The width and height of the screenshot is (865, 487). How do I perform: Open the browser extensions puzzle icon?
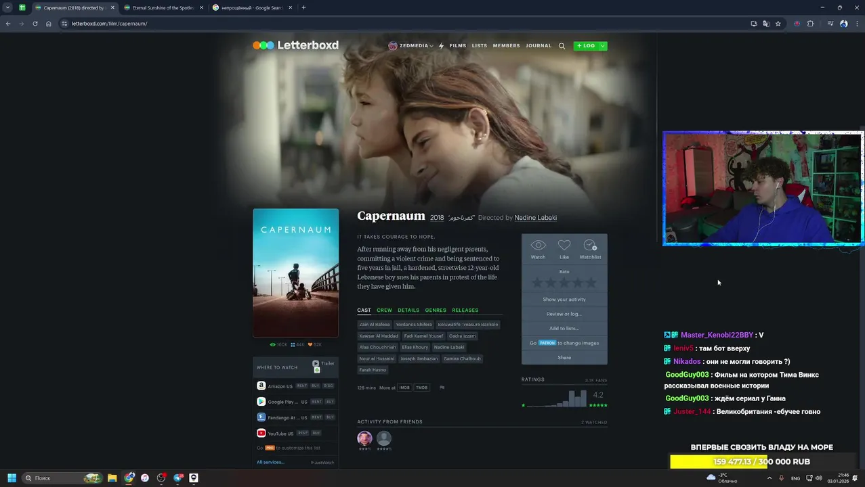pyautogui.click(x=810, y=24)
